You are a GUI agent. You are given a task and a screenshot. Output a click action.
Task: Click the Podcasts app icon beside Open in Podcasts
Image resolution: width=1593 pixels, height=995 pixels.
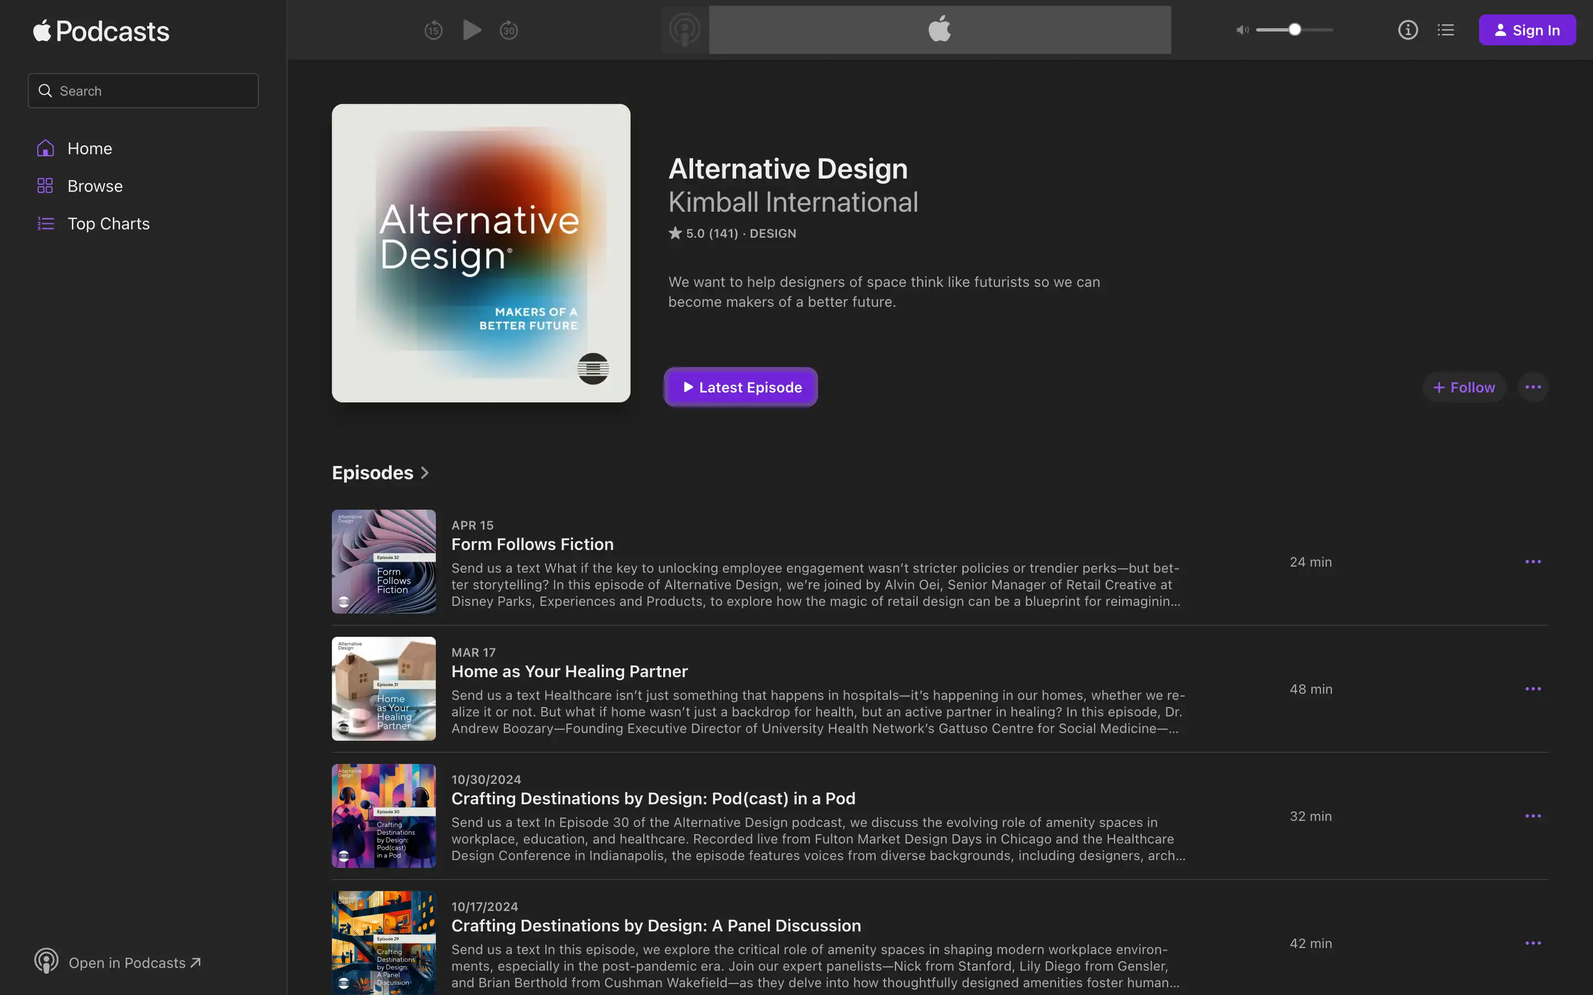[x=46, y=961]
